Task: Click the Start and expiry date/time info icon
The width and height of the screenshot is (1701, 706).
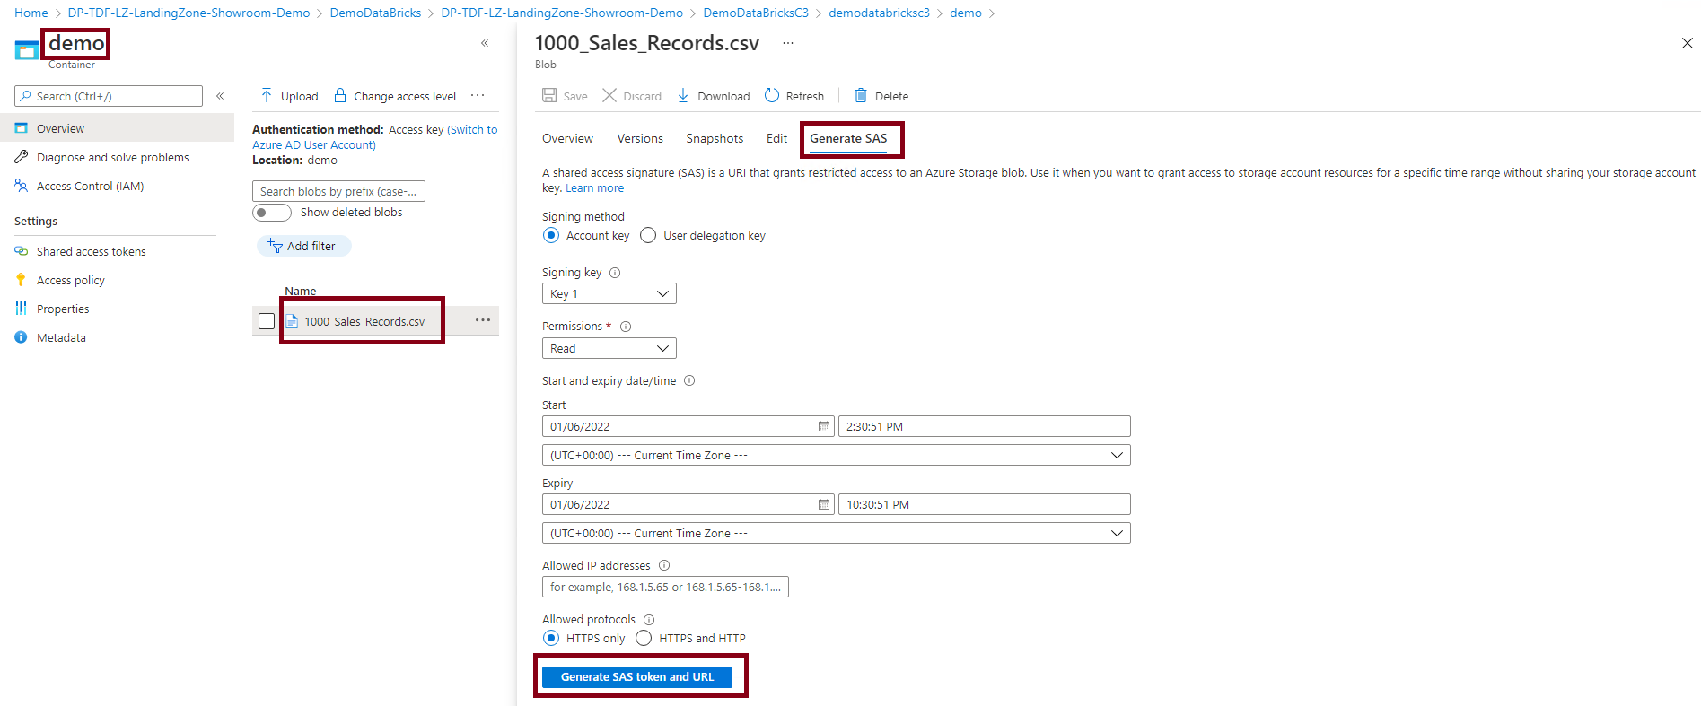Action: [x=689, y=380]
